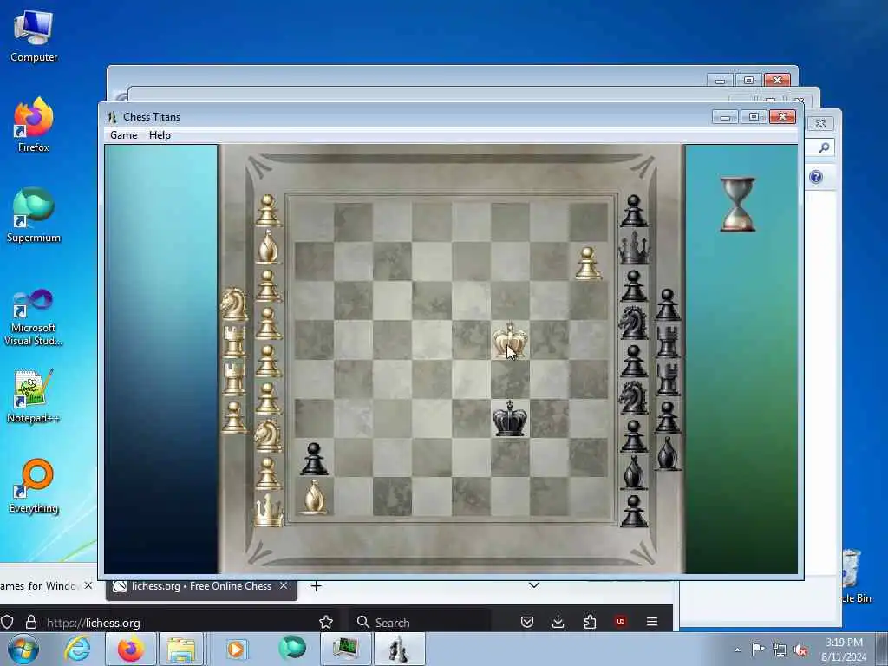Image resolution: width=888 pixels, height=666 pixels.
Task: Open the Firefox hamburger menu
Action: [x=652, y=622]
